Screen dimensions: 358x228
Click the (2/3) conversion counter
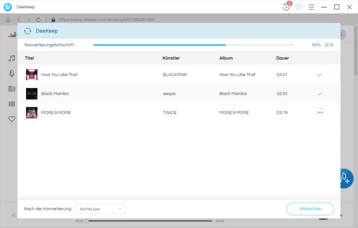(329, 45)
